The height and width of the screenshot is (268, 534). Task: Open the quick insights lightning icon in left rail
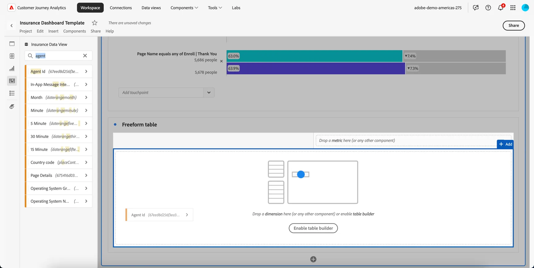point(12,56)
